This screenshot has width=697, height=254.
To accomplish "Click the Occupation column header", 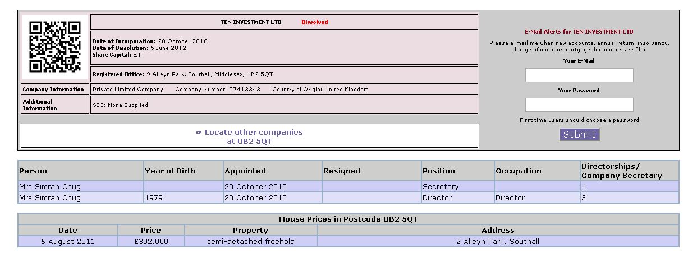I will 519,171.
